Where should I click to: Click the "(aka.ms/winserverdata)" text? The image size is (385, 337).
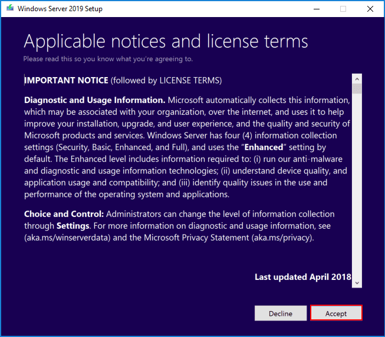(x=67, y=238)
